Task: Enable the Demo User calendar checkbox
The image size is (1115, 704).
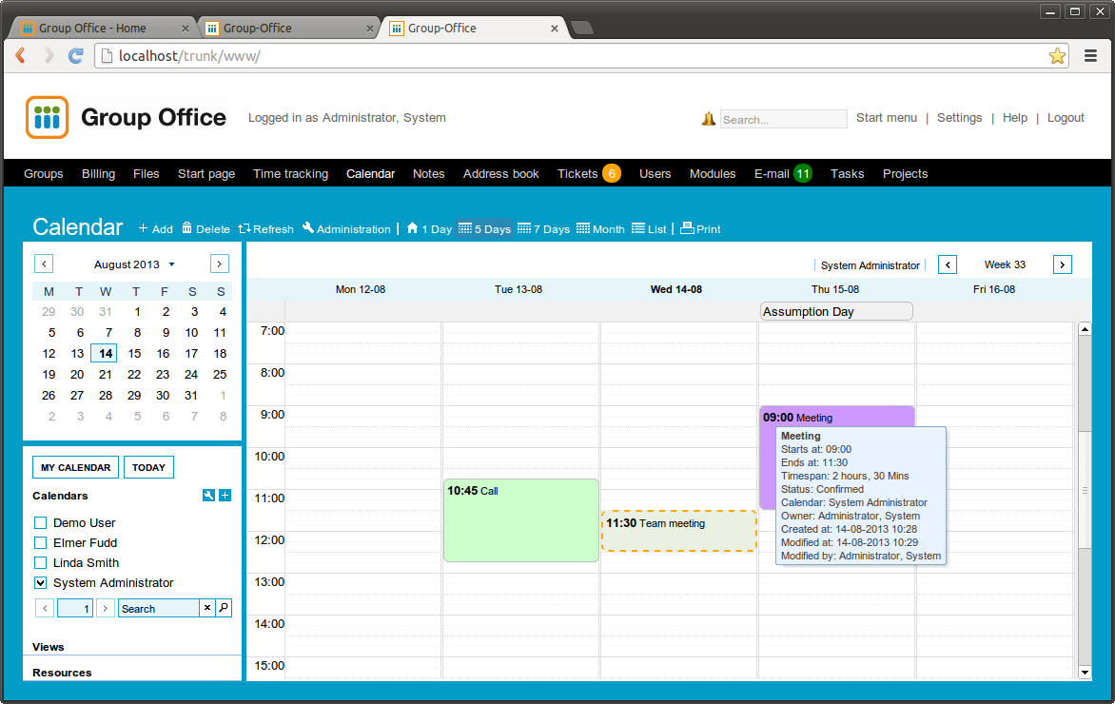Action: point(41,522)
